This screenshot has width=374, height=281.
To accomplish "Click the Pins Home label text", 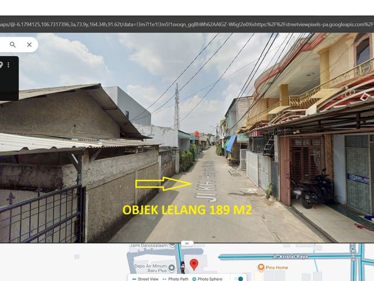I will click(x=277, y=268).
